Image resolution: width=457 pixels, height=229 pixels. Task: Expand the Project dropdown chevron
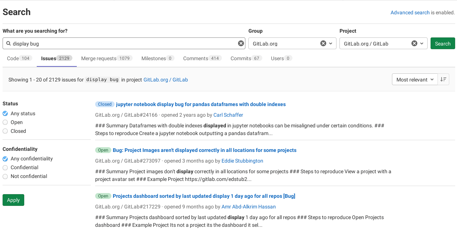pyautogui.click(x=422, y=43)
